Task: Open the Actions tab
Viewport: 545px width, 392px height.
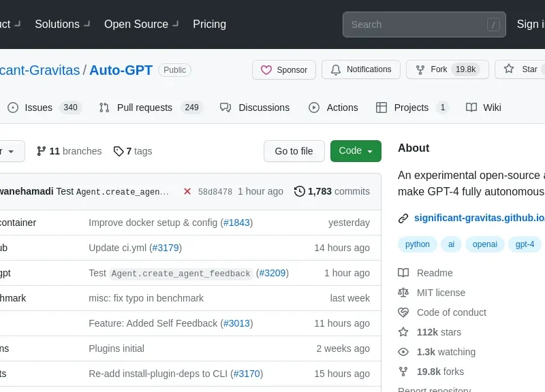Action: (x=333, y=108)
